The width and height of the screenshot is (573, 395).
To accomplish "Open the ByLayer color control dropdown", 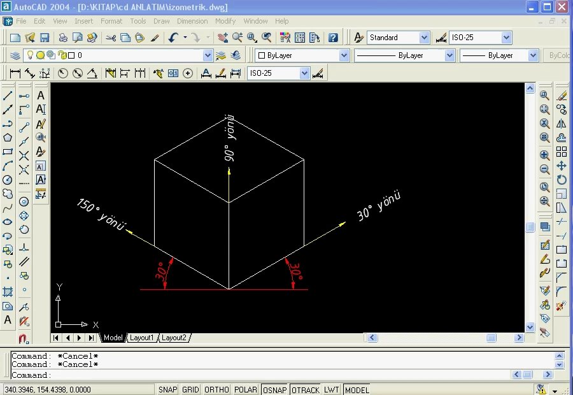I will tap(344, 55).
